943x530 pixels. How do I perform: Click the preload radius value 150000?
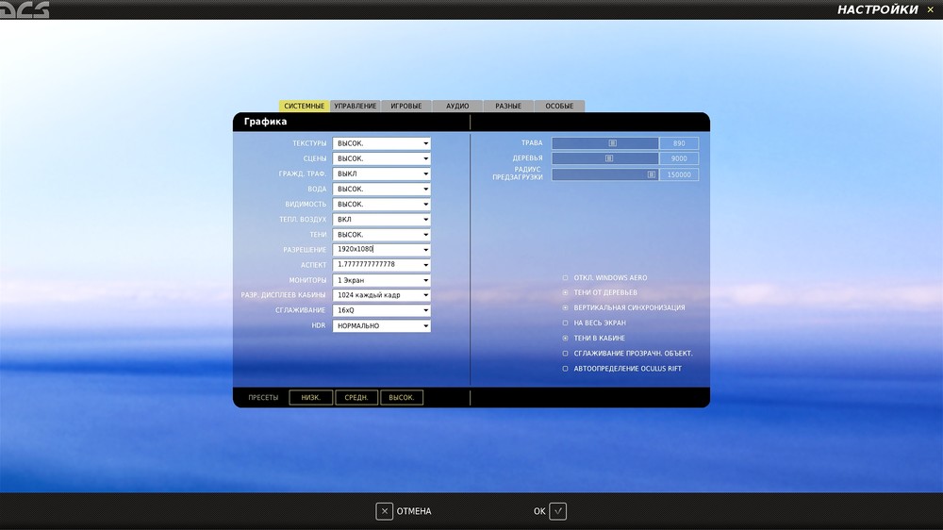pos(679,174)
